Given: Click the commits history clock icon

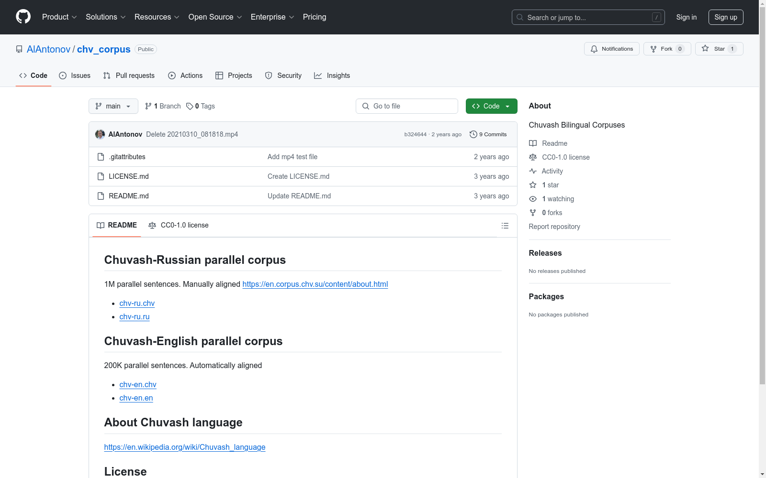Looking at the screenshot, I should [x=473, y=134].
